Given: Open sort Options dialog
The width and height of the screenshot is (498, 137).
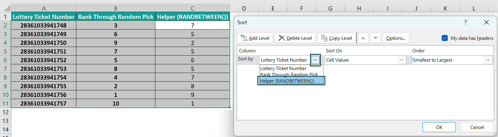Looking at the screenshot, I should [x=396, y=38].
